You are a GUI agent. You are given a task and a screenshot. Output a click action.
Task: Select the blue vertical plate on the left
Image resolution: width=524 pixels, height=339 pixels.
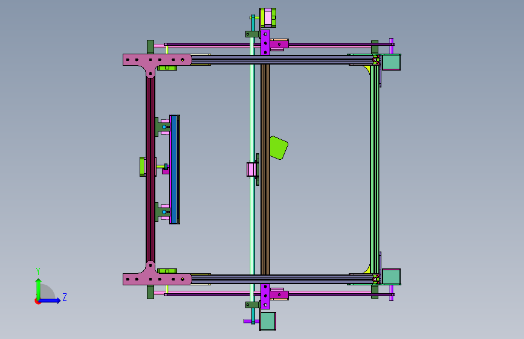174,169
